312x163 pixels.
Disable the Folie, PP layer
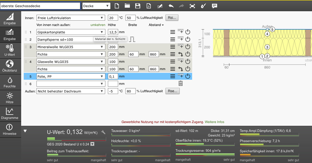click(x=188, y=76)
